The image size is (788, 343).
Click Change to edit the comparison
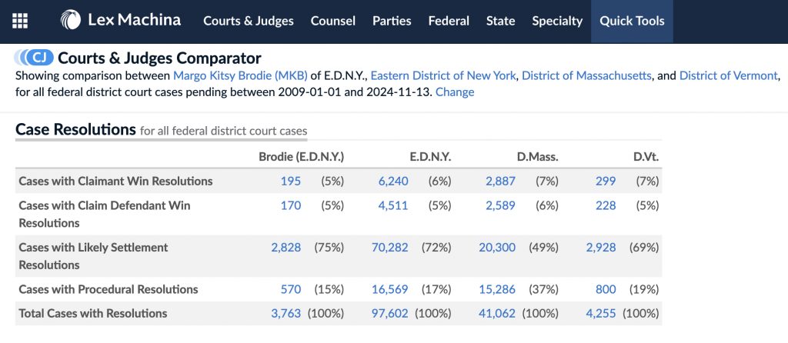(x=455, y=92)
